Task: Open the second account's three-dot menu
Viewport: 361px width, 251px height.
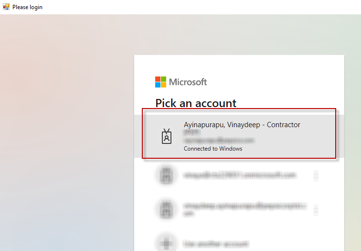Action: [316, 175]
